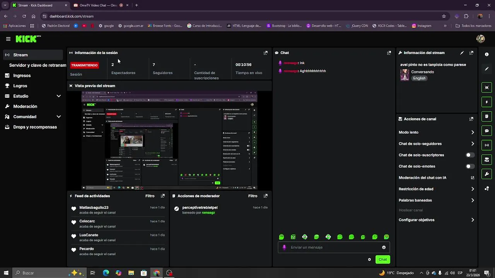The width and height of the screenshot is (495, 278).
Task: Click the purple microphone badge in the message box
Action: (284, 247)
